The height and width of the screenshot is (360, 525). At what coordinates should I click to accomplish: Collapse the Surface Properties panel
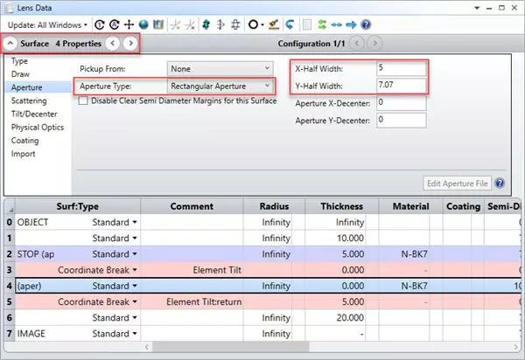point(10,43)
